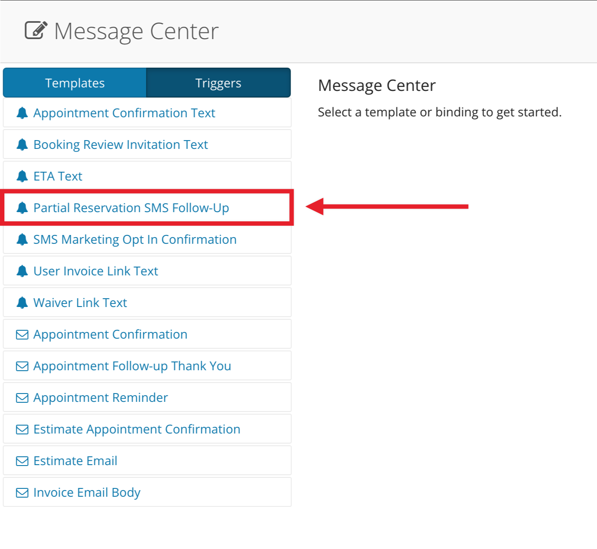This screenshot has width=597, height=549.
Task: Open the Appointment Reminder email template
Action: point(147,397)
